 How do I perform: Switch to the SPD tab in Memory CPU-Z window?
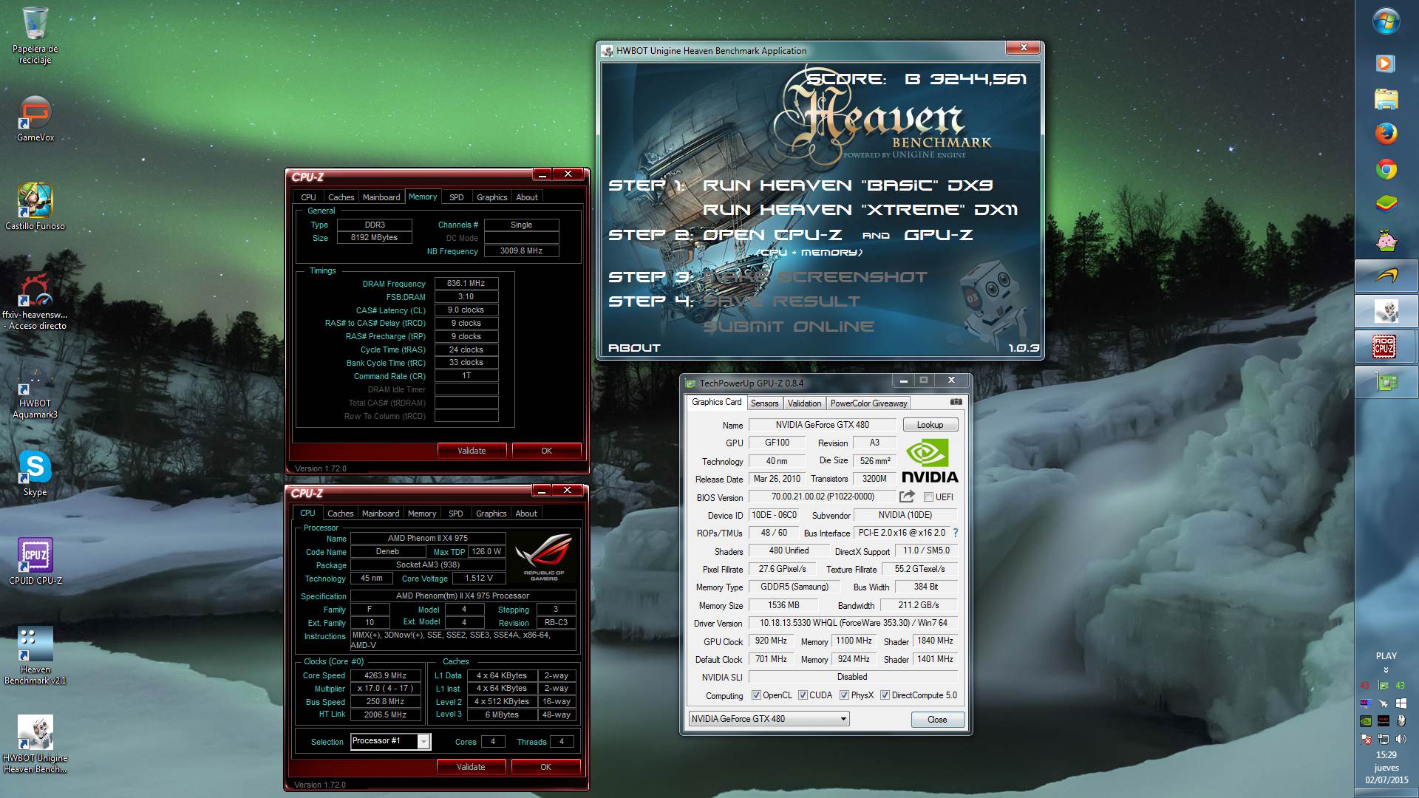(x=456, y=197)
